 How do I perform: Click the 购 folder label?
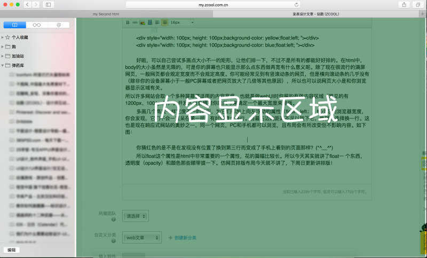(x=14, y=46)
